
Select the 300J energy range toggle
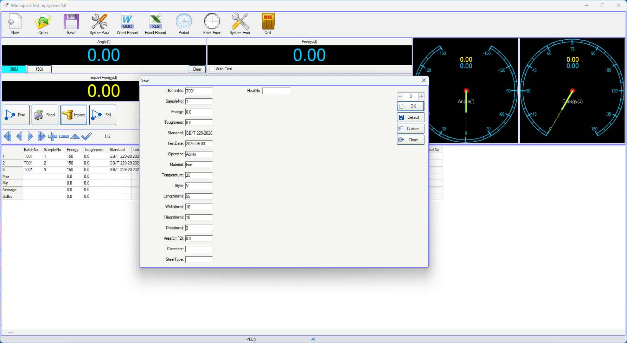coord(14,69)
